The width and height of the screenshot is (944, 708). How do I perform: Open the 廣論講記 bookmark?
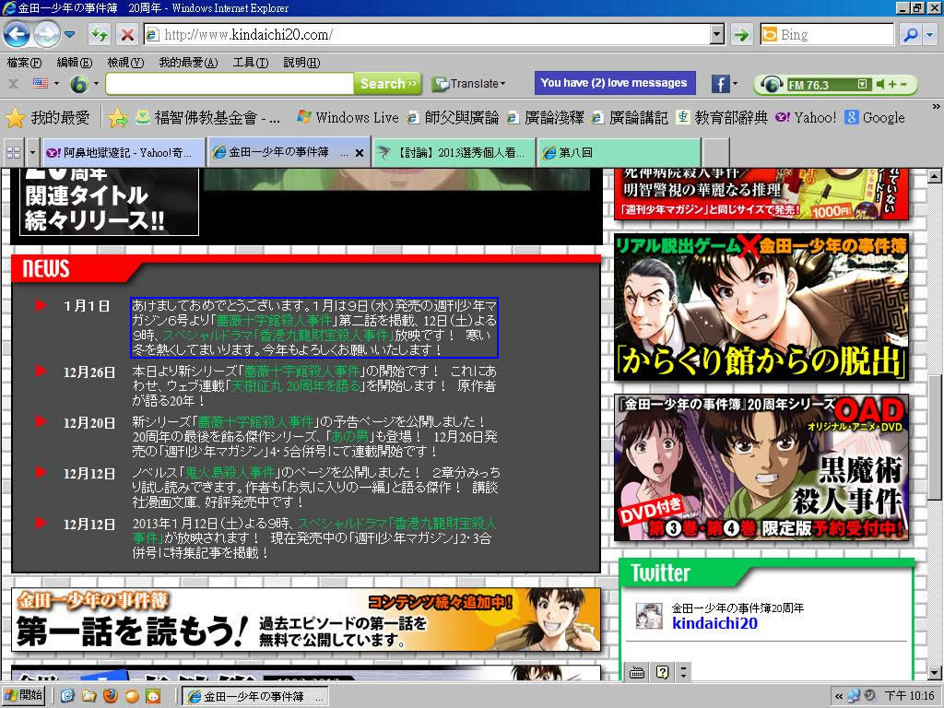630,117
